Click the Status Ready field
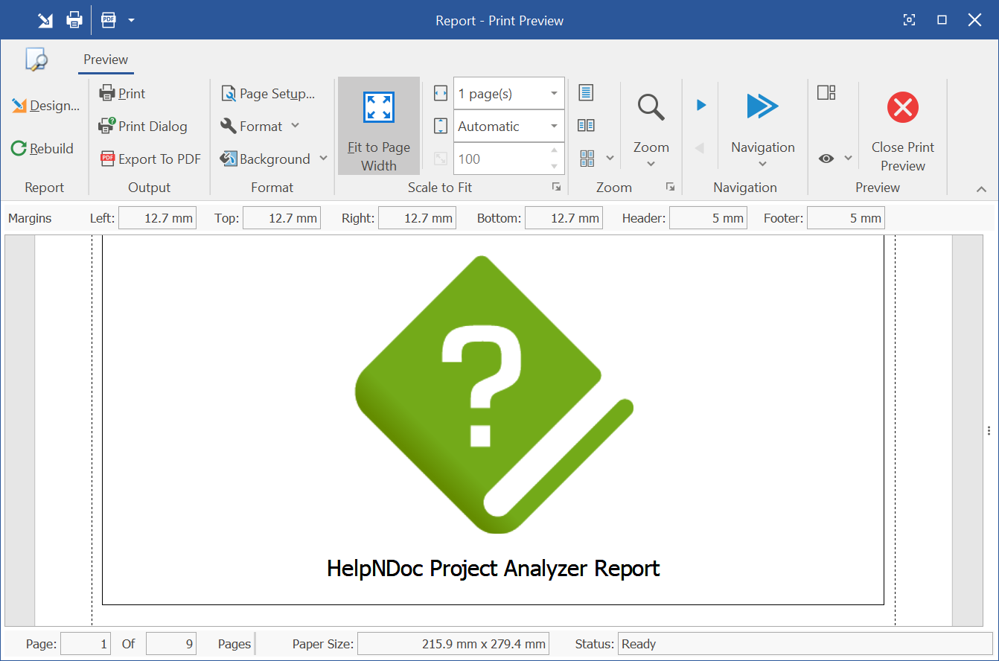999x661 pixels. click(x=805, y=644)
